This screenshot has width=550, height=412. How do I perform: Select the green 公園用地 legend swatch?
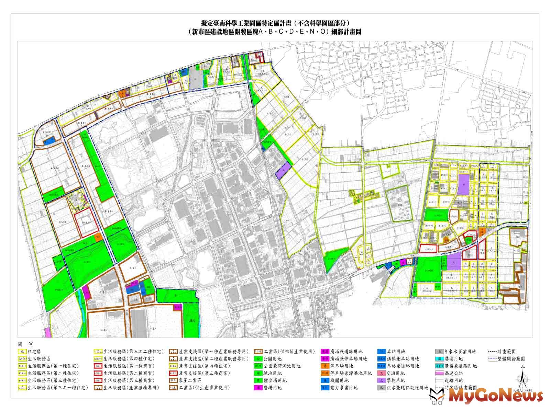(x=258, y=359)
